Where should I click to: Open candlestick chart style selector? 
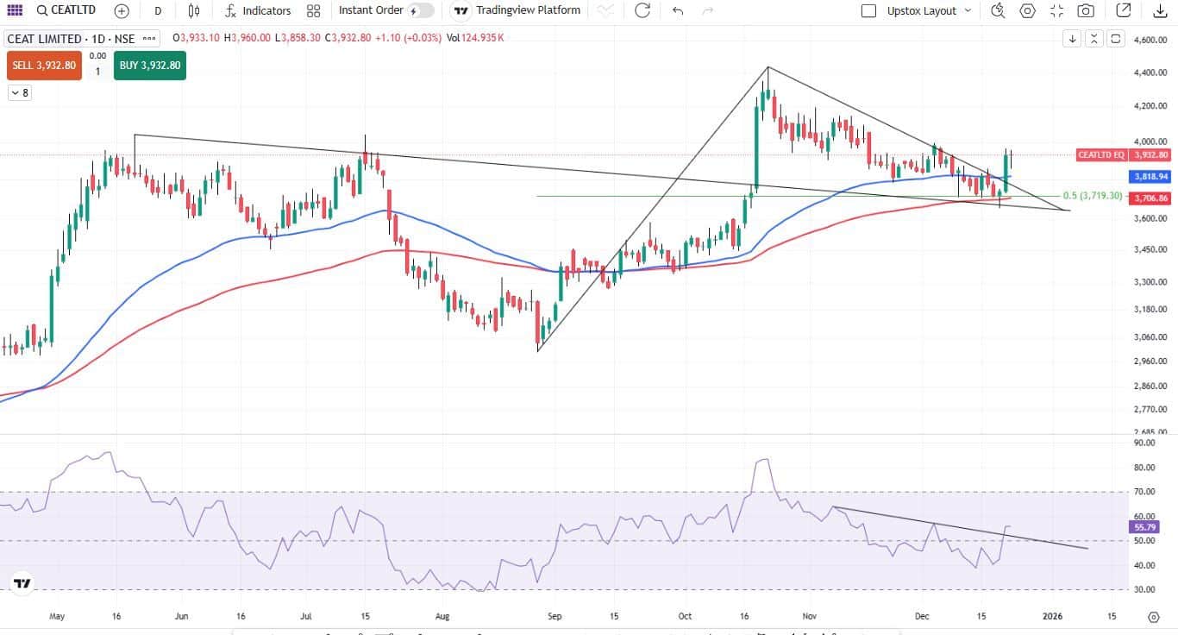(x=194, y=11)
